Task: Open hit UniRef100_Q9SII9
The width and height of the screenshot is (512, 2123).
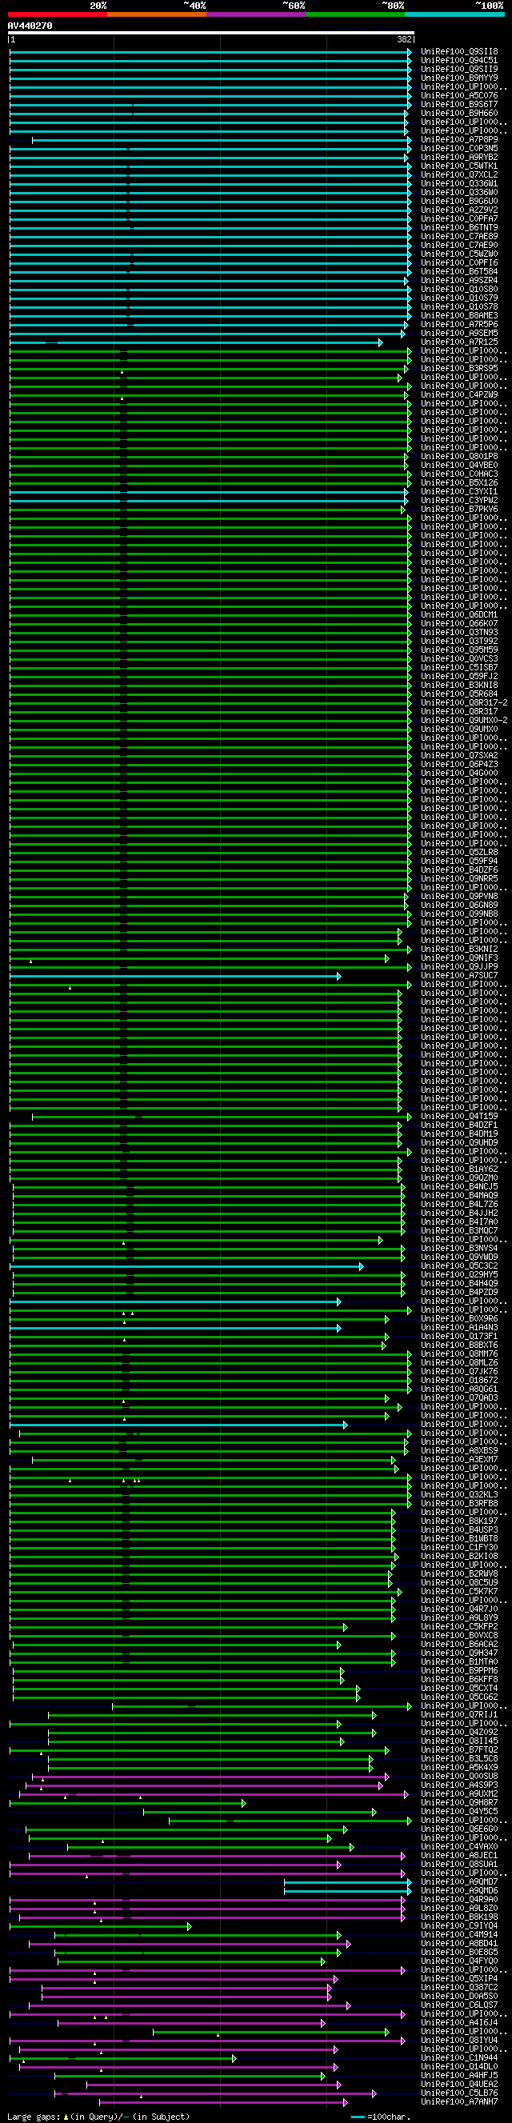Action: coord(459,70)
